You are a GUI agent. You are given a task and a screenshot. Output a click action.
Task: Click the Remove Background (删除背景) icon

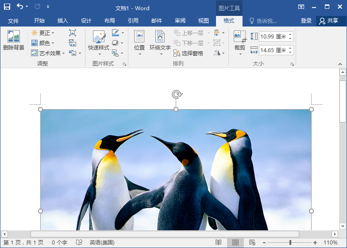pos(13,40)
